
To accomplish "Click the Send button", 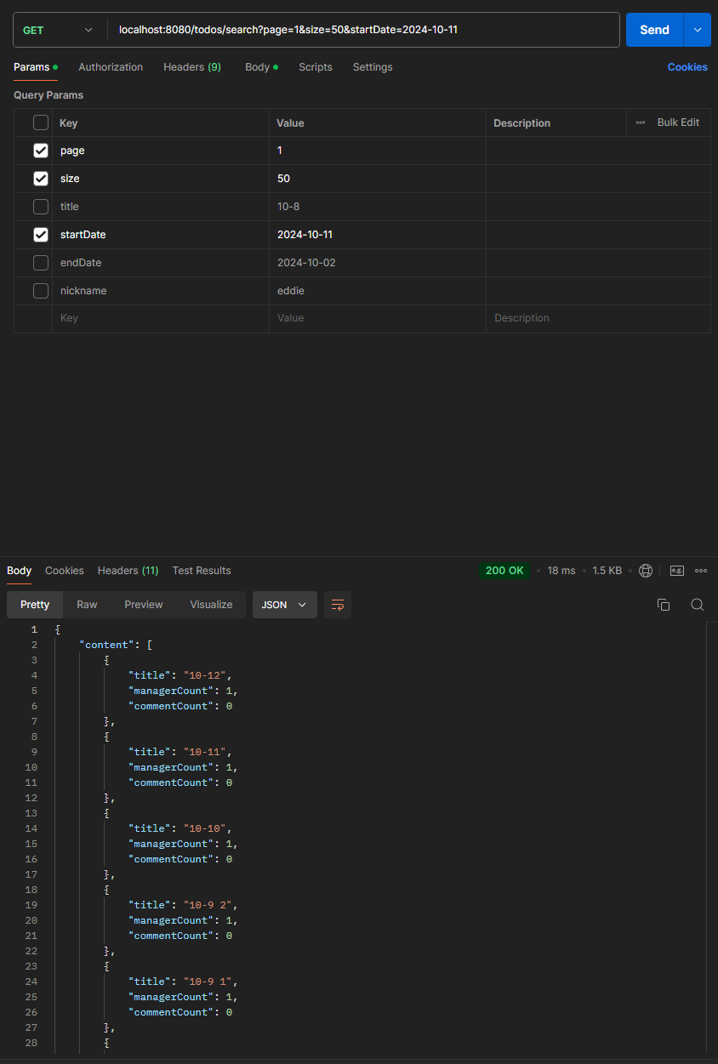I will point(654,30).
